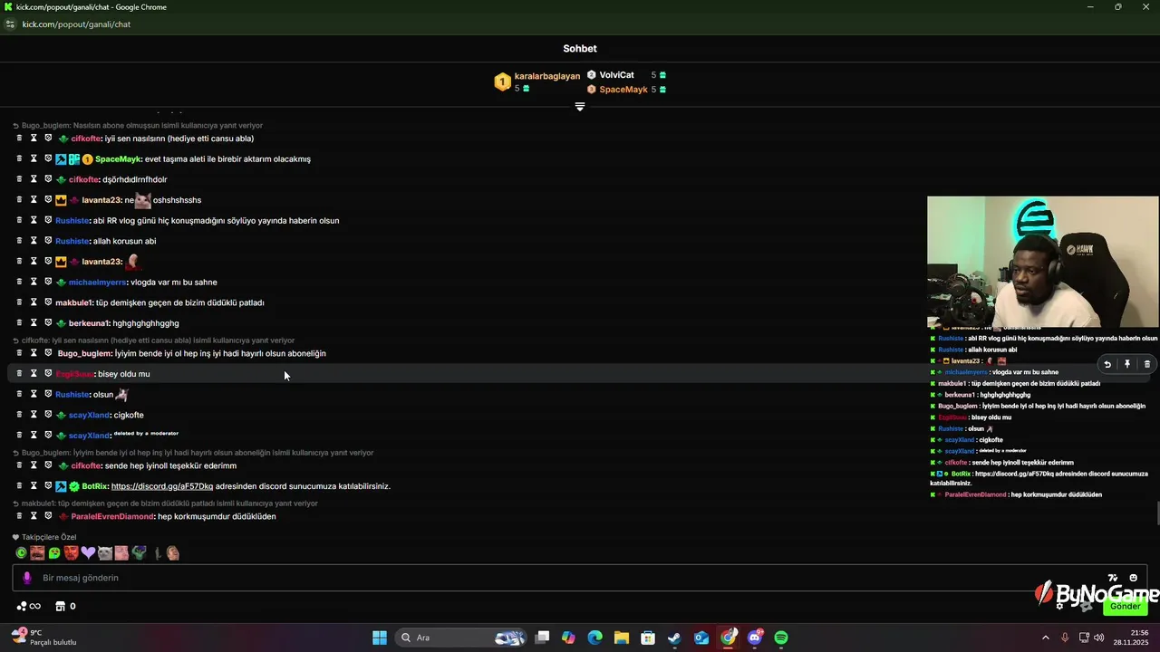
Task: Open the emoji picker in the message box
Action: coord(1133,578)
